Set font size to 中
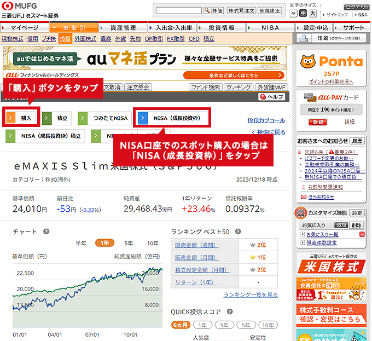This screenshot has width=372, height=341. [x=303, y=13]
